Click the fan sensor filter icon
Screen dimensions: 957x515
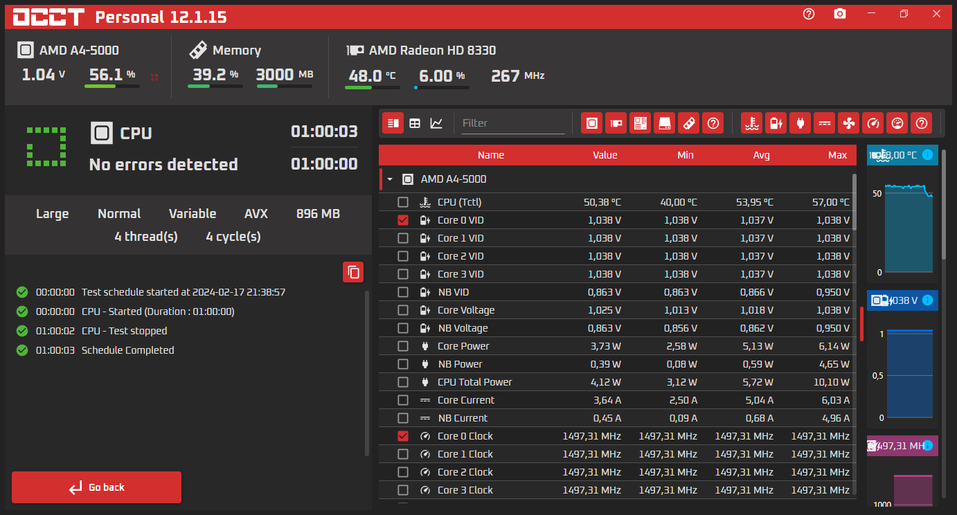coord(848,123)
